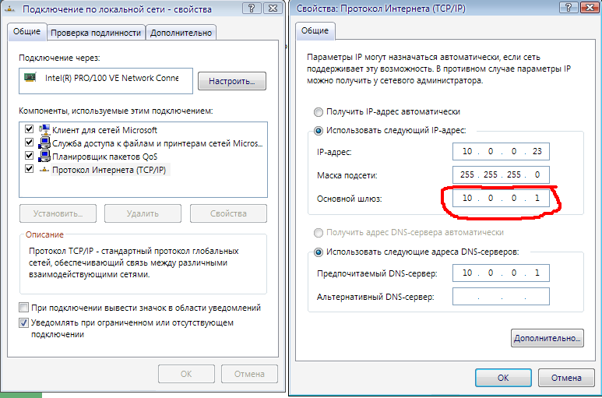Open advanced TCP/IP settings via Дополнительно button
The image size is (602, 398).
547,338
